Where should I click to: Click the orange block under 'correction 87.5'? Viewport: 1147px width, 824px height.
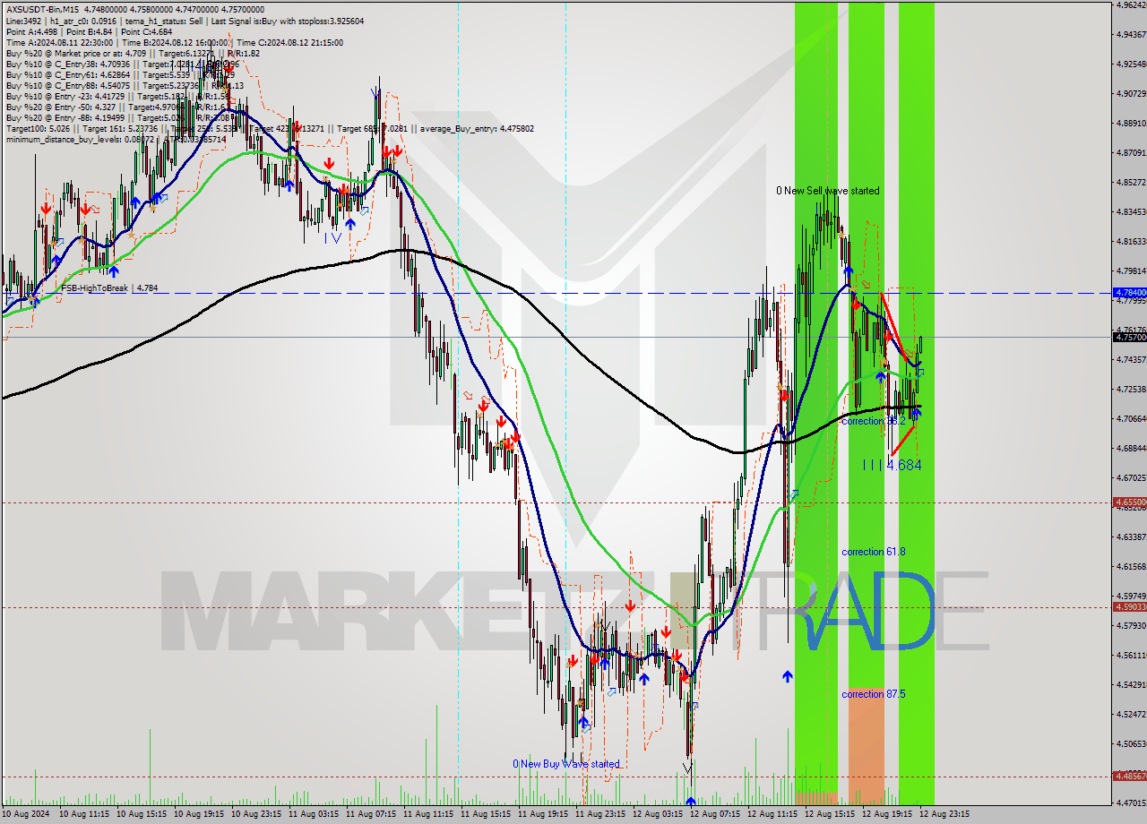click(x=867, y=745)
